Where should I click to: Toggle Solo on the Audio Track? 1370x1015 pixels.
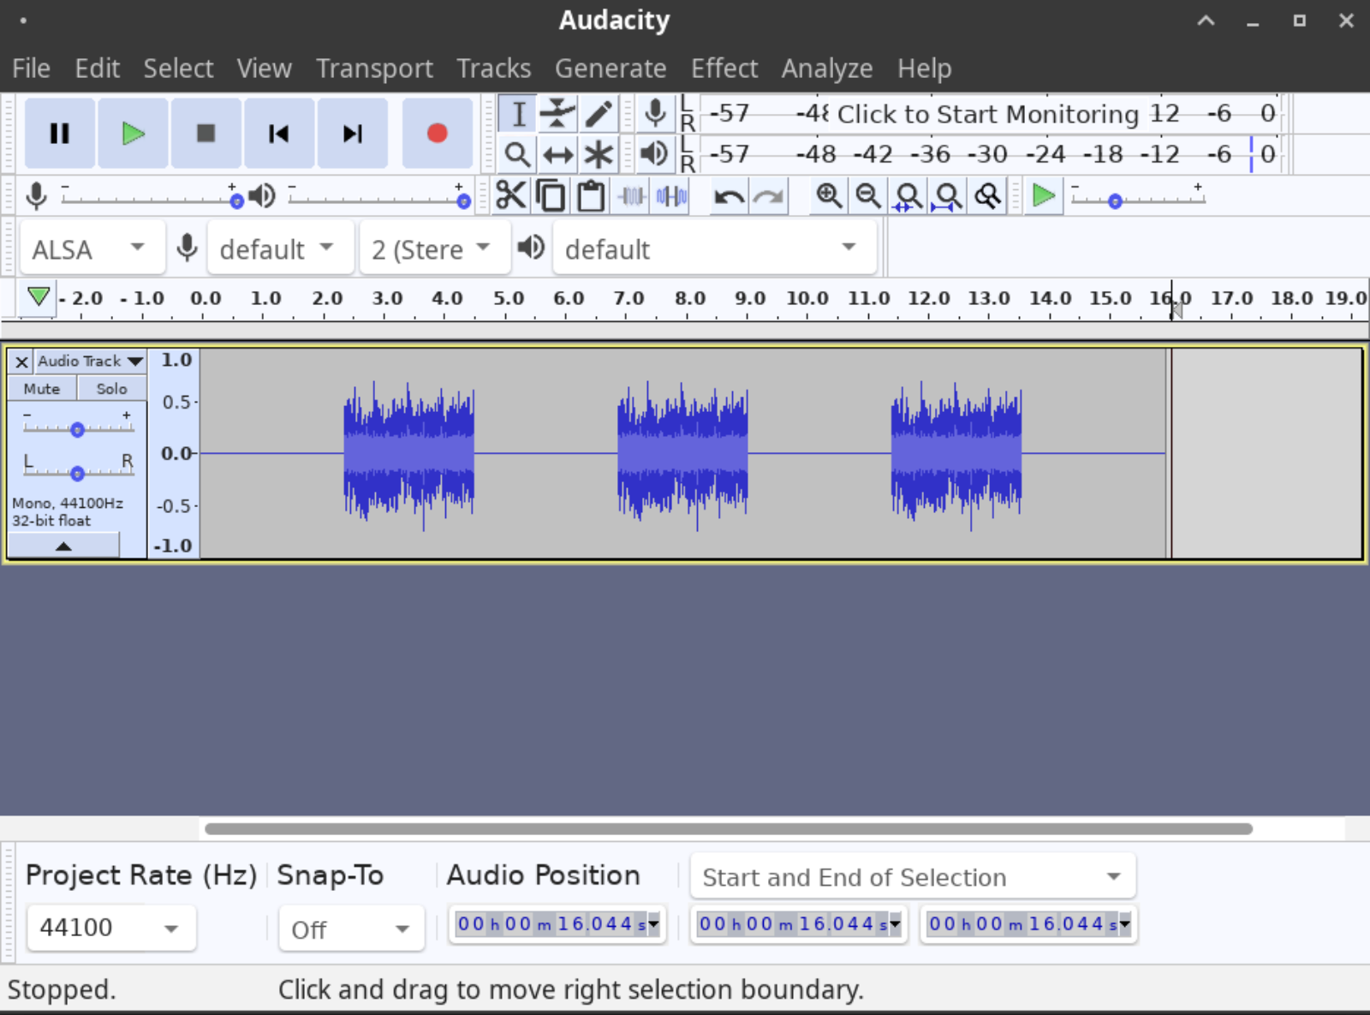111,389
